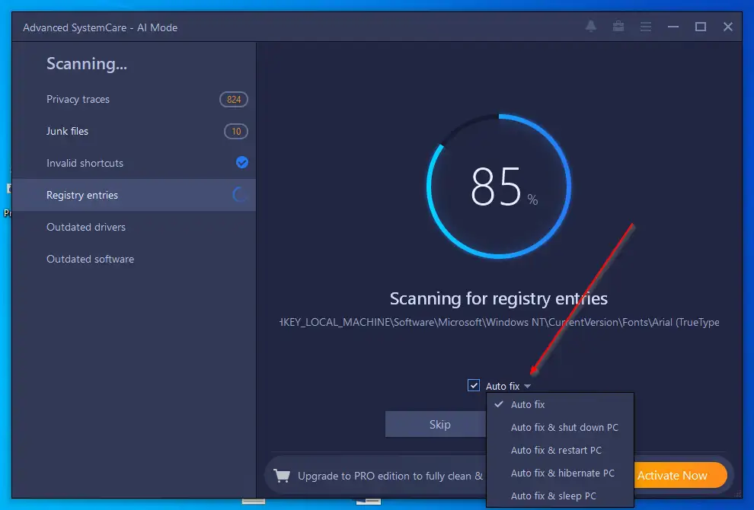This screenshot has height=510, width=754.
Task: Click the shopping cart icon
Action: point(282,476)
